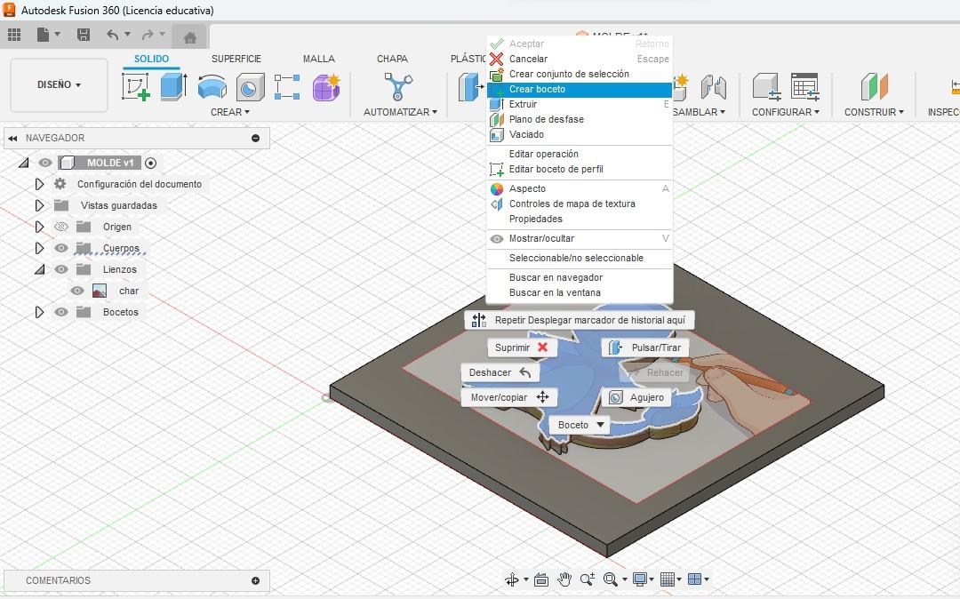Open the CREAR dropdown menu
This screenshot has height=599, width=960.
click(230, 112)
